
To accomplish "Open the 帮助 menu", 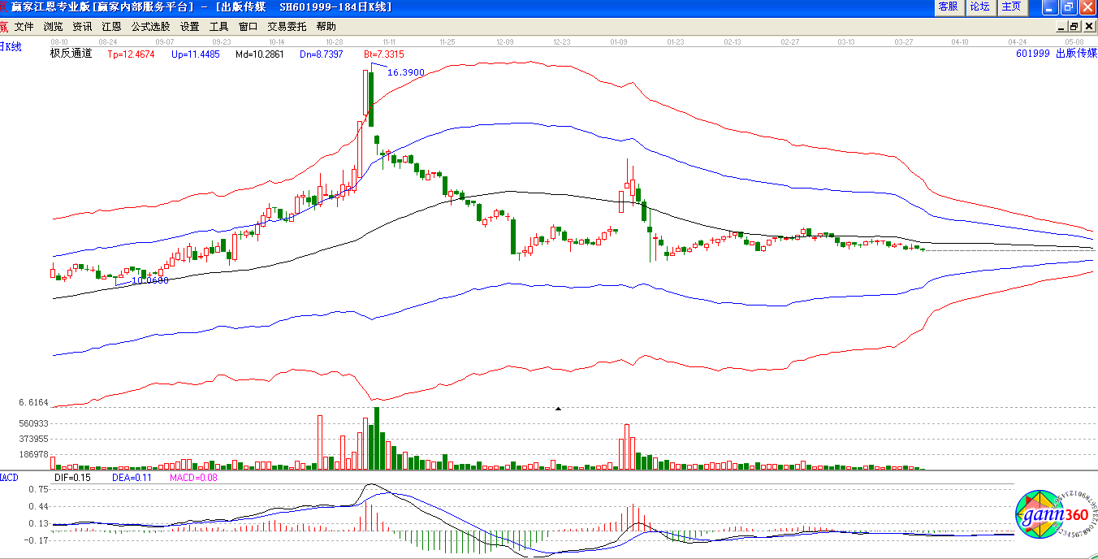I will (326, 27).
